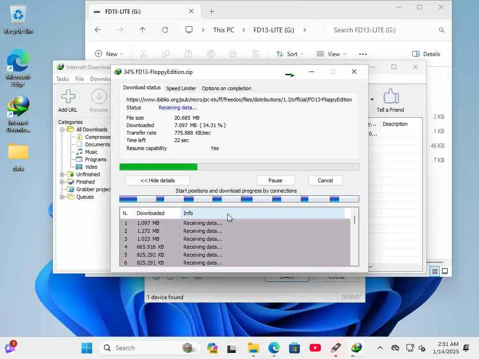Select Internet Download Manager desktop shortcut
The width and height of the screenshot is (479, 359).
point(18,114)
